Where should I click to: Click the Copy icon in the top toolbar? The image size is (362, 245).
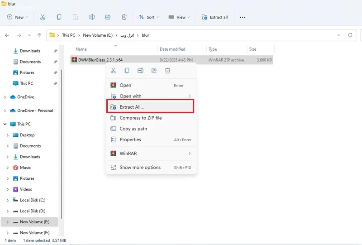pos(59,17)
